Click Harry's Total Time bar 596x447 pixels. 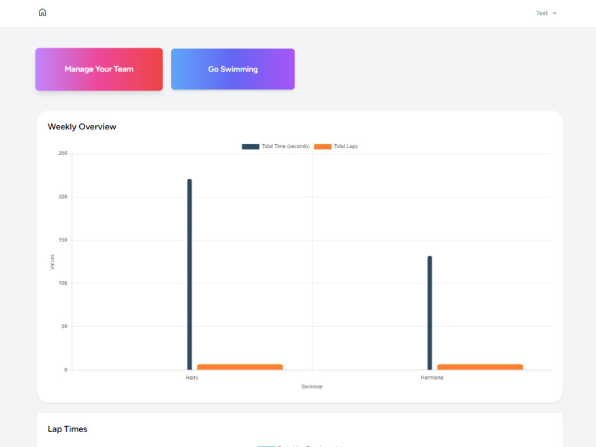(190, 274)
